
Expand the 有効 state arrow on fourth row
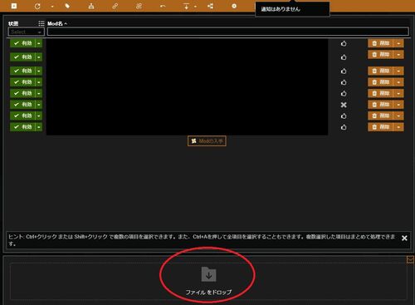tap(39, 82)
